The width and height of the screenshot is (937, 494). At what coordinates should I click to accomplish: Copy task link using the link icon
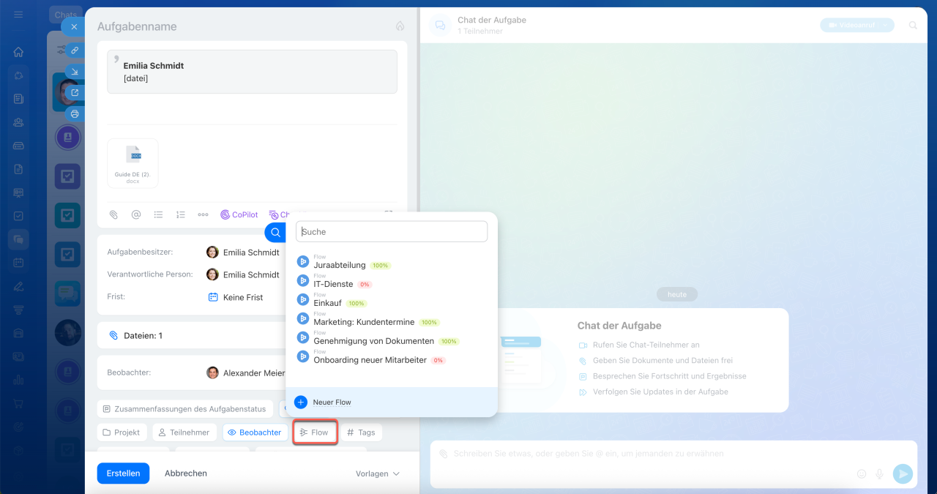tap(74, 50)
